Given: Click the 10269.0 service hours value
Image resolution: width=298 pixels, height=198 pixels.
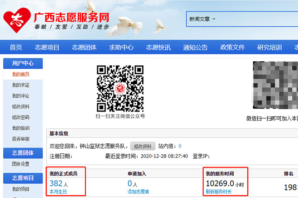Looking at the screenshot, I should click(x=220, y=184).
